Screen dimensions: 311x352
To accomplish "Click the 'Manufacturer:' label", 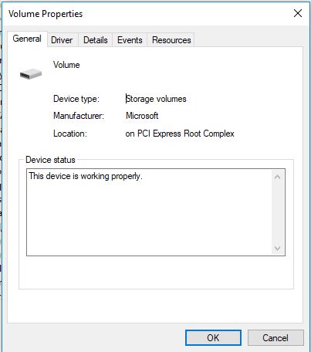I will coord(79,116).
